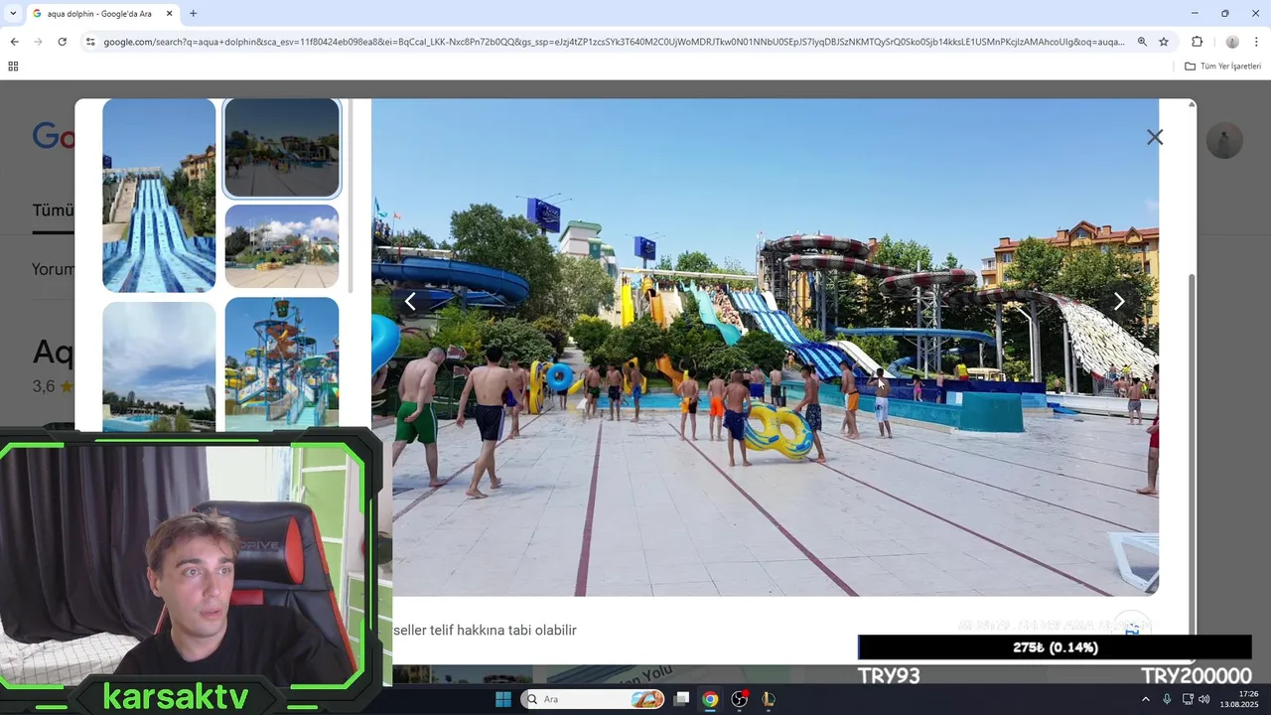Show the previous photo with the left arrow
Screen dimensions: 1271x715
point(410,302)
